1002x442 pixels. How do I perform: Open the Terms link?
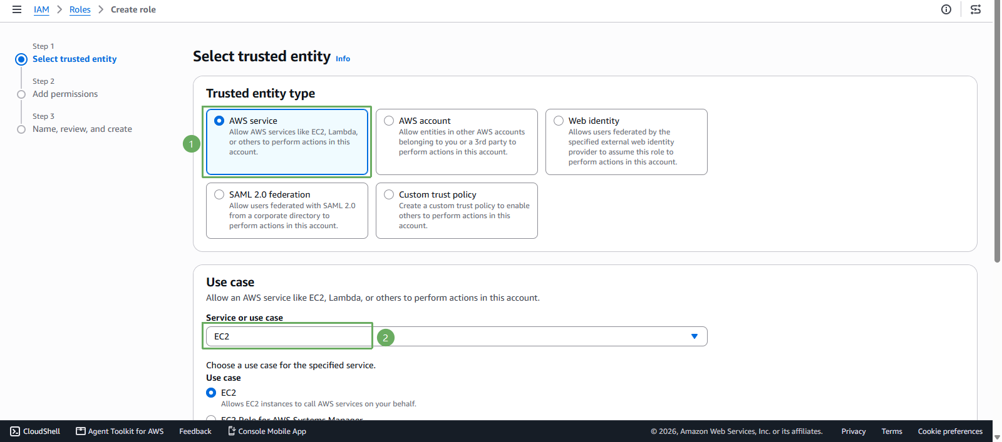point(892,431)
